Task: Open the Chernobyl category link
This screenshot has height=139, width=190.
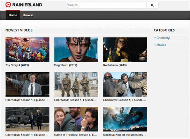Action: coord(164,38)
